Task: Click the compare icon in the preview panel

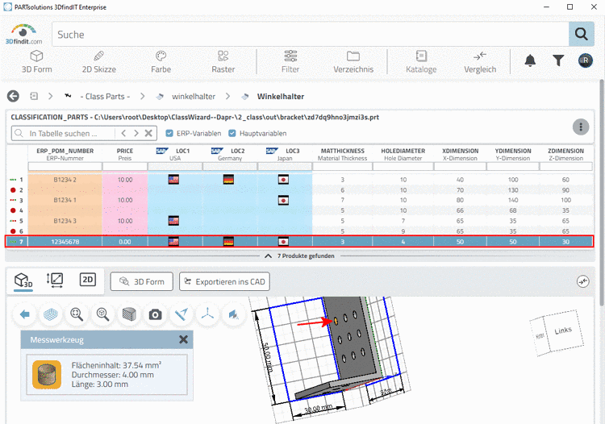Action: (582, 281)
